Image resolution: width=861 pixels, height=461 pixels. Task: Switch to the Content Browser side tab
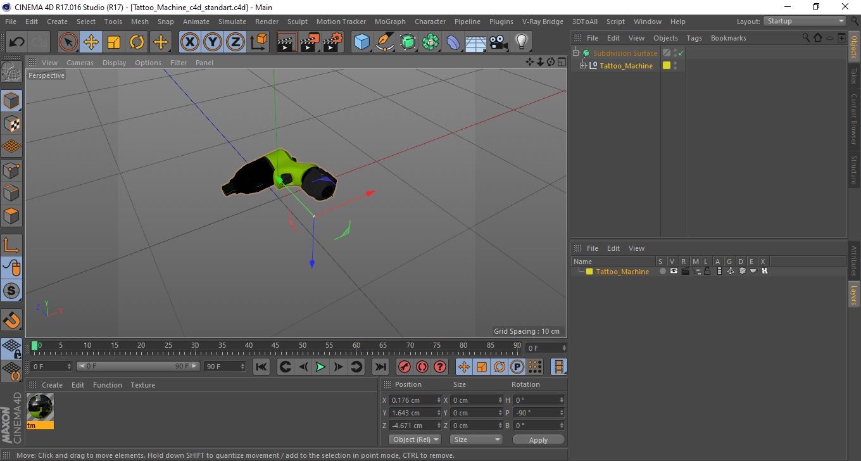click(853, 119)
